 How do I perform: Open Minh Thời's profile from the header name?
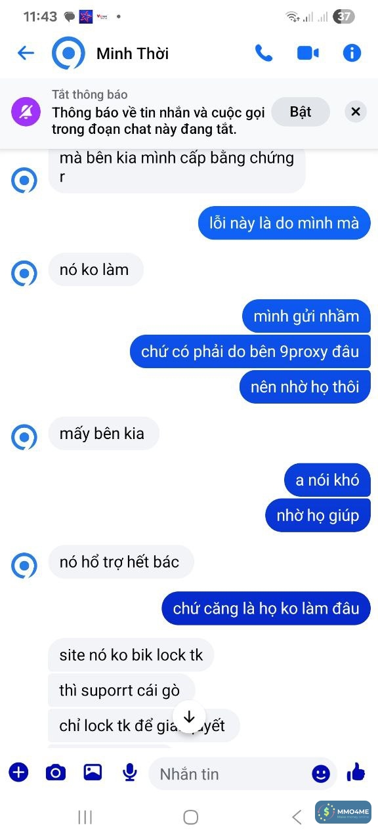click(x=133, y=53)
